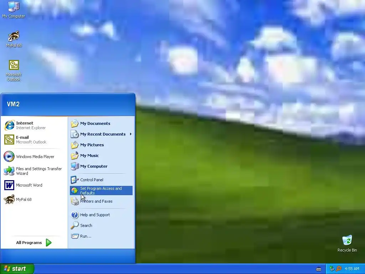
Task: Launch Microsoft Word from the Start menu
Action: pyautogui.click(x=34, y=185)
